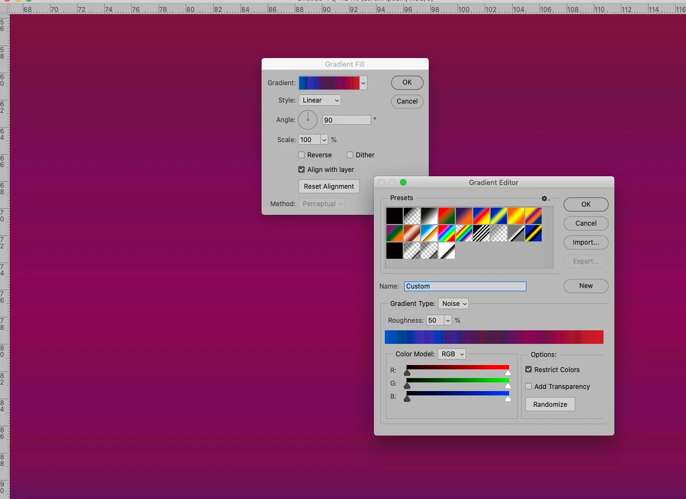Click the noise gradient preview bar
The height and width of the screenshot is (499, 686).
pos(494,337)
